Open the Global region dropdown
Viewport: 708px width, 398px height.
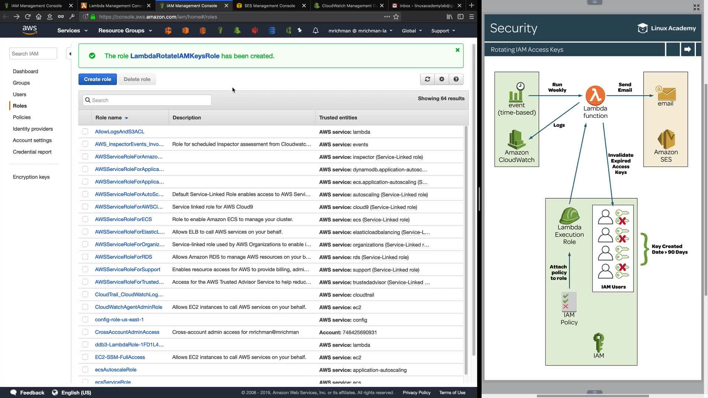(x=412, y=31)
